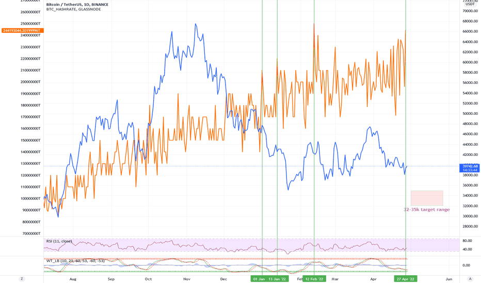Viewport: 481px width, 283px height.
Task: Click the Mar label on time axis
Action: click(335, 279)
